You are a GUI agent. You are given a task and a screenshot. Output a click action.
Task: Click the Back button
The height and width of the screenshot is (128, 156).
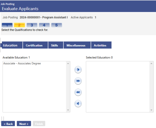[8, 124]
